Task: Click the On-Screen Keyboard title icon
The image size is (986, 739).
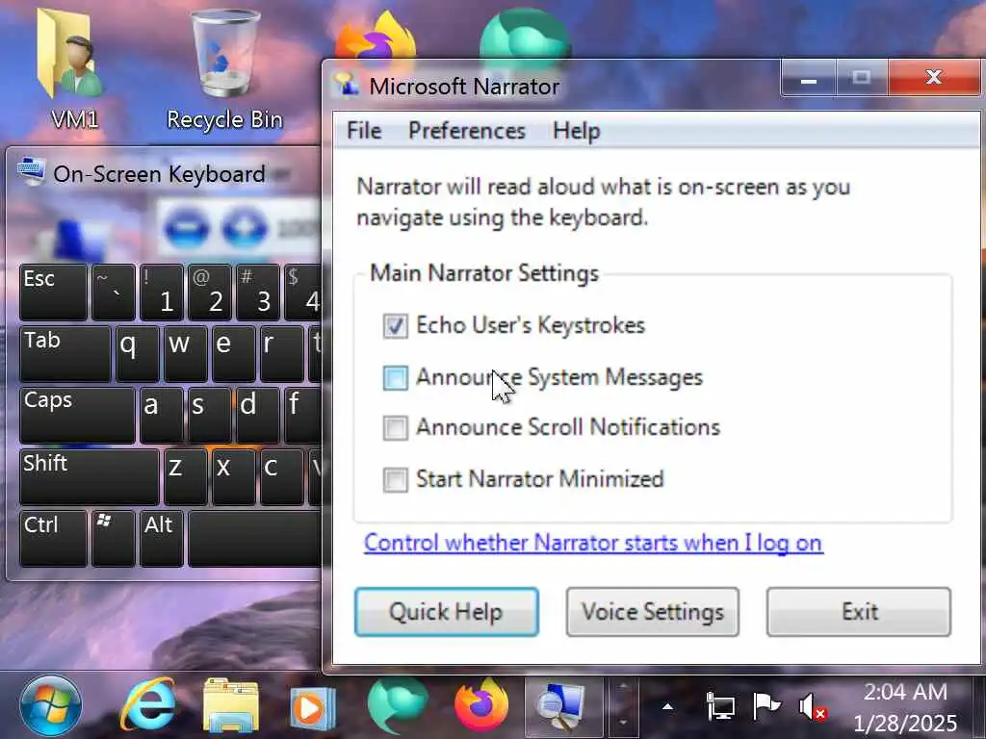Action: 31,171
